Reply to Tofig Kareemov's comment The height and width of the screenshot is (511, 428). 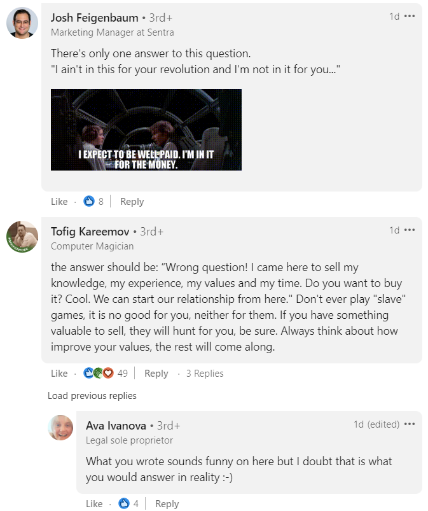pyautogui.click(x=156, y=374)
